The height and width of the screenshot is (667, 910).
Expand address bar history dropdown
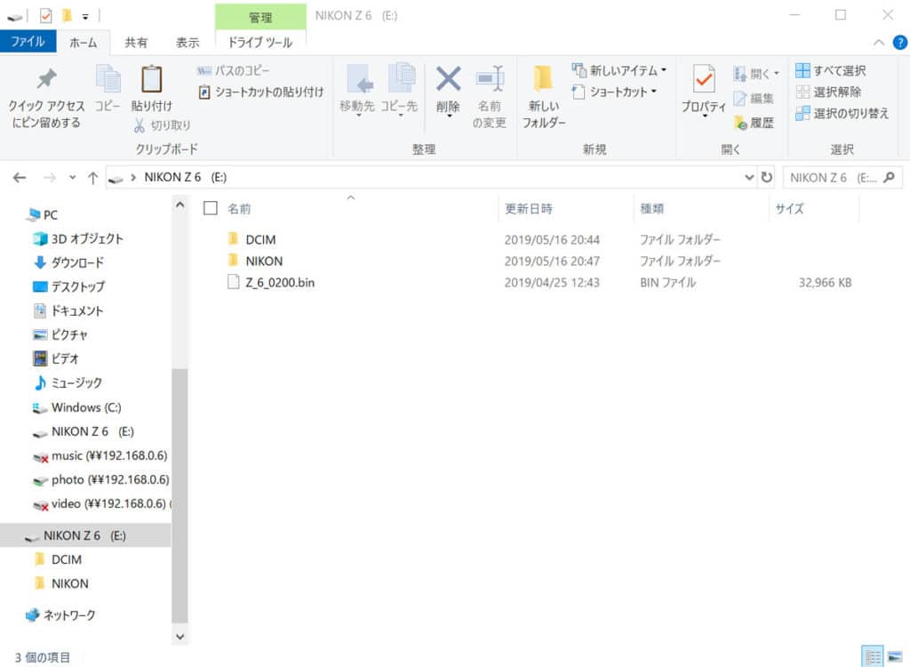point(749,177)
